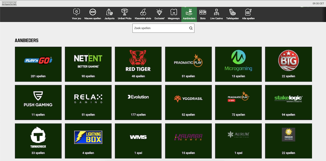326x161 pixels.
Task: Click the 48 spellen text
Action: click(138, 76)
